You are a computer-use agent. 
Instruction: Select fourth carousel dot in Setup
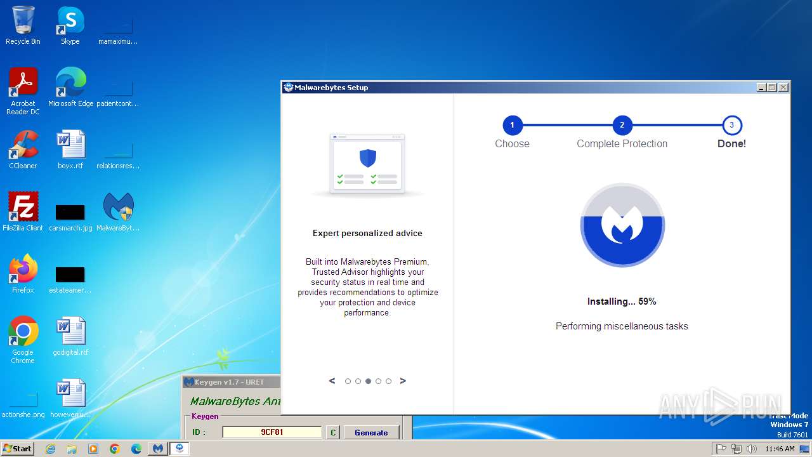(378, 381)
